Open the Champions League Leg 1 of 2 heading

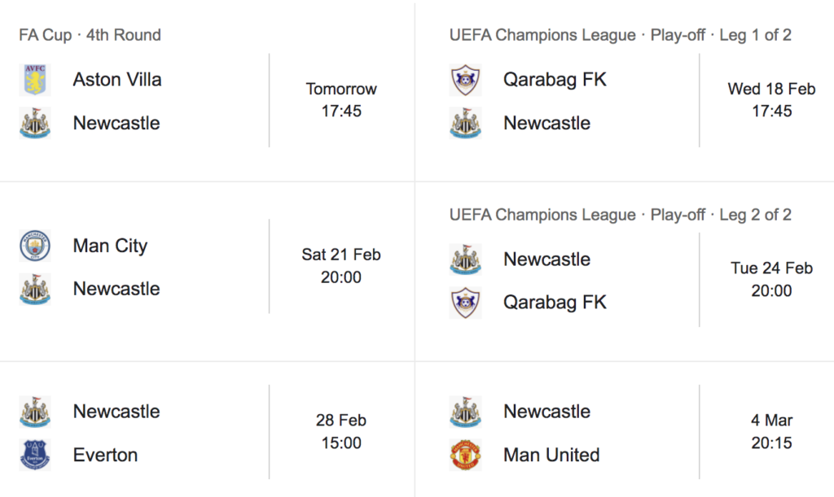620,35
